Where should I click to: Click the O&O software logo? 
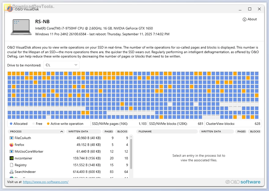click(x=243, y=182)
